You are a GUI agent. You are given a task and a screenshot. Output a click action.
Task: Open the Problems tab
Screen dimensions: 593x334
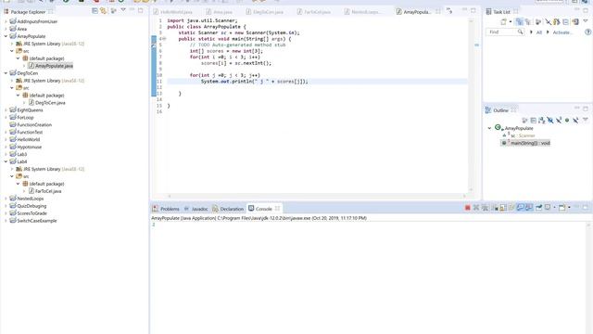coord(166,209)
